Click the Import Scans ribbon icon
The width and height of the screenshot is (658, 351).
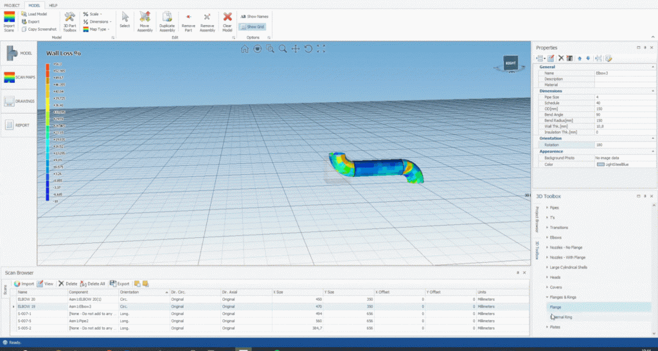(9, 22)
